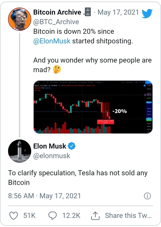Open Elon Musk rocket avatar
Screen dimensions: 161x227
pos(19,151)
